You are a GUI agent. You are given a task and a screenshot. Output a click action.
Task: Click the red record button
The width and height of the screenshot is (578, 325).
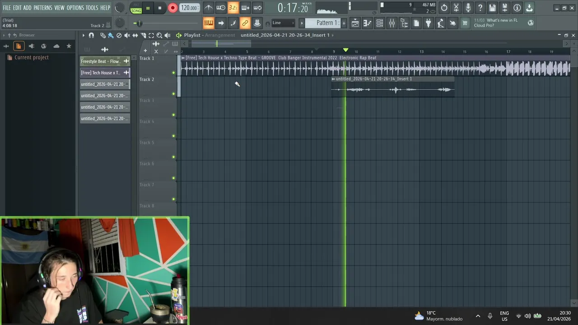coord(172,8)
